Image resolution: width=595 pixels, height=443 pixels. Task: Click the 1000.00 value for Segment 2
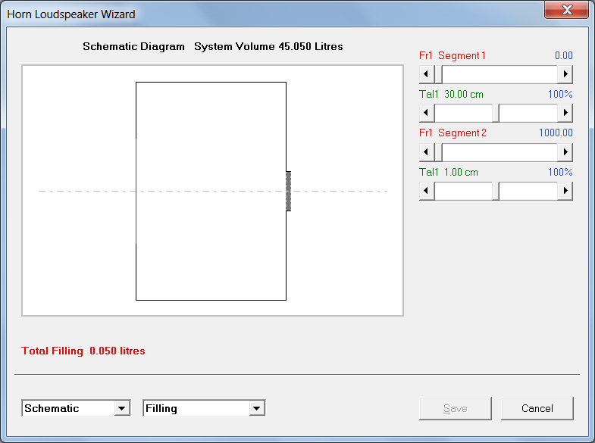pyautogui.click(x=556, y=133)
